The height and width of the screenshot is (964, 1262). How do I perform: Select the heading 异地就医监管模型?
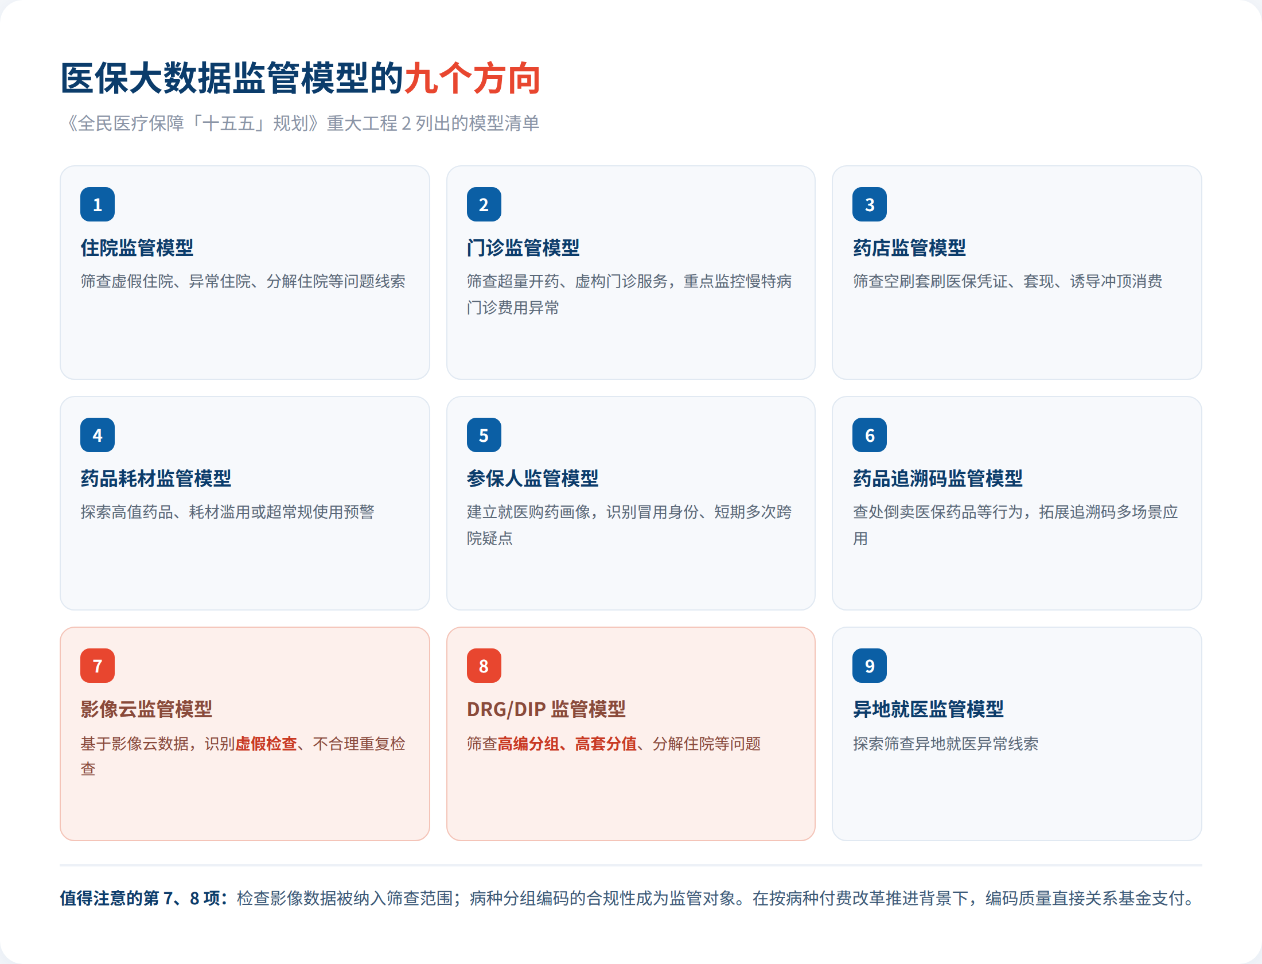pyautogui.click(x=928, y=709)
